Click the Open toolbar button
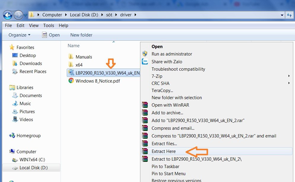The image size is (295, 182). pos(51,35)
